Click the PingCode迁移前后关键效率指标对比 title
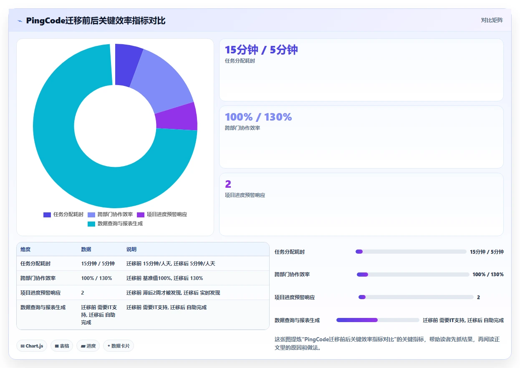 (x=96, y=21)
